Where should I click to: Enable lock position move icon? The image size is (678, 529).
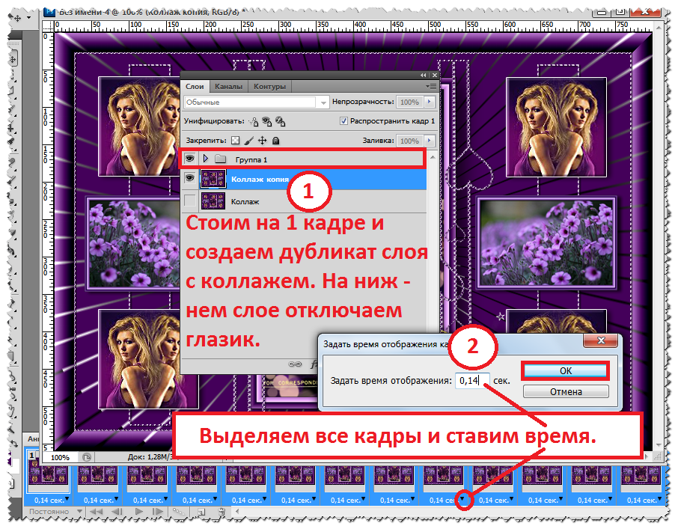point(262,141)
